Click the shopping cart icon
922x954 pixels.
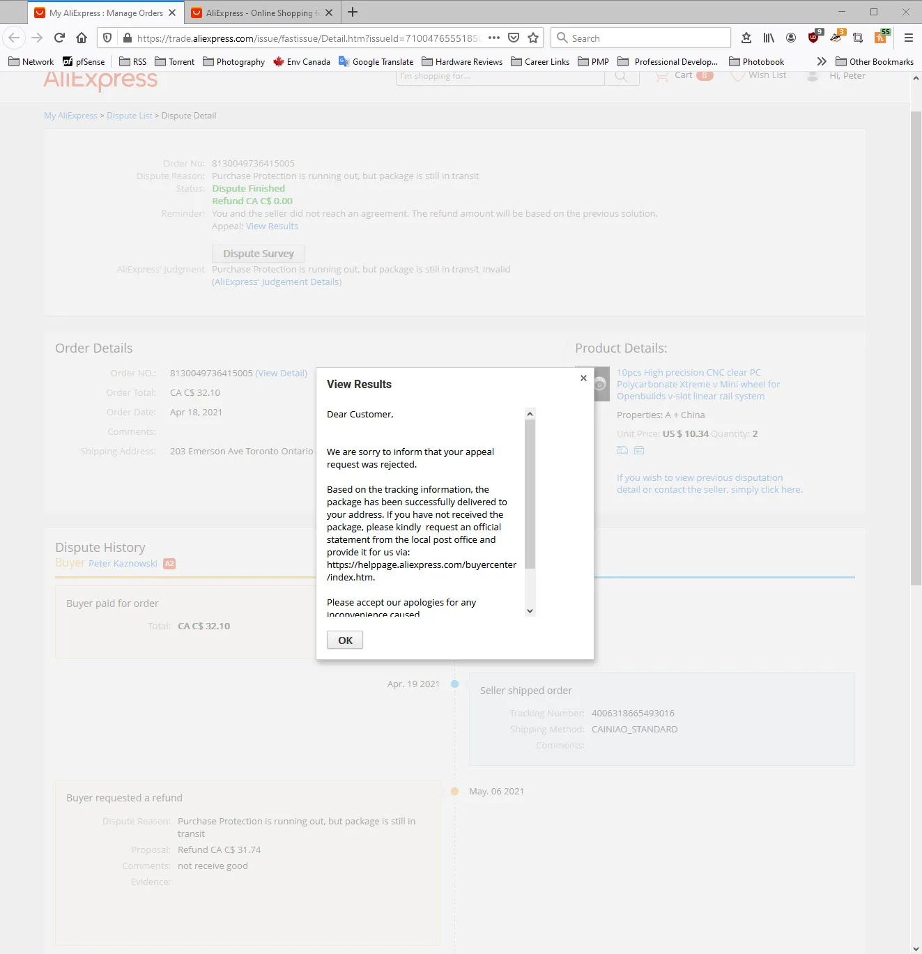pos(661,76)
